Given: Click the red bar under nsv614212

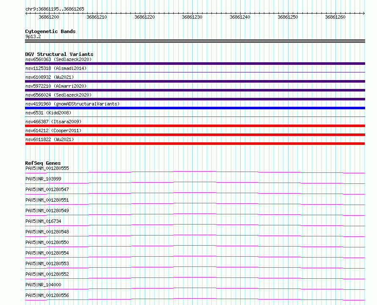Looking at the screenshot, I should click(195, 135).
